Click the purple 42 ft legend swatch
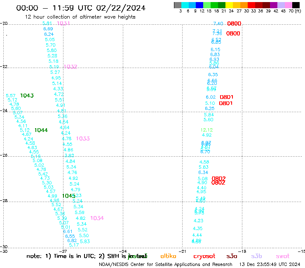 274,5
